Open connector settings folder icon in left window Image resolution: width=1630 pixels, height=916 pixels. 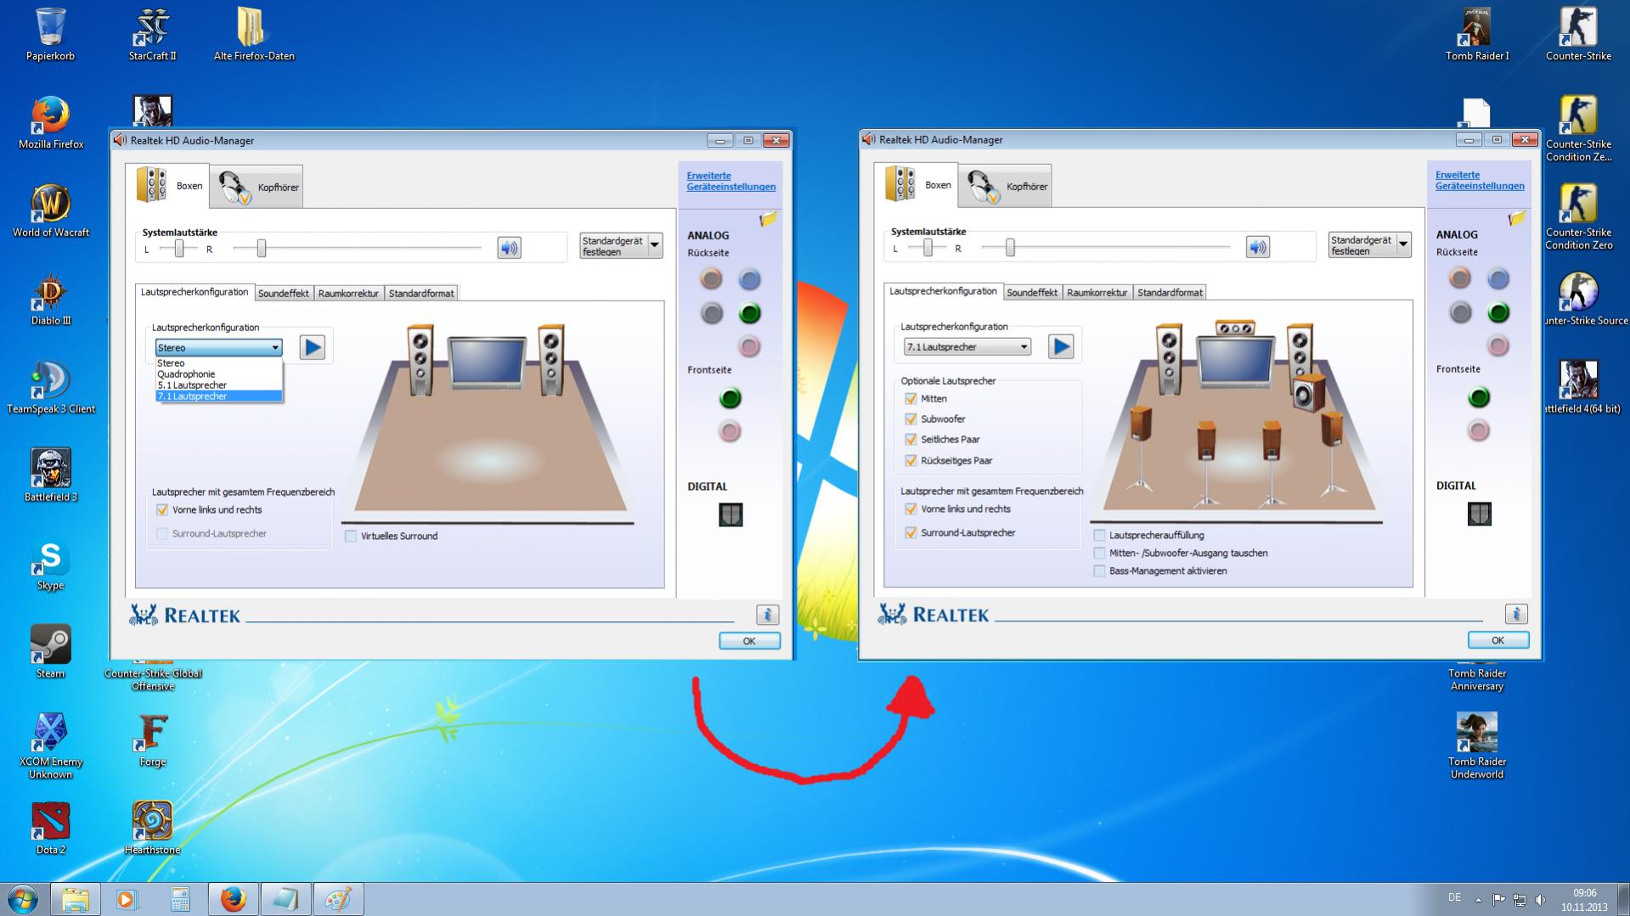click(x=768, y=219)
